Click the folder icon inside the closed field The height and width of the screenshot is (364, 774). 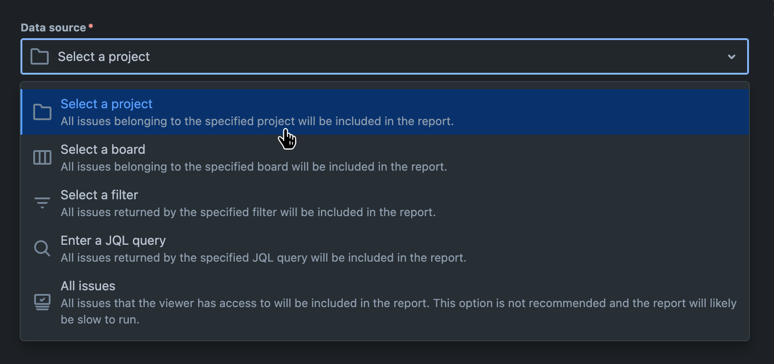(x=39, y=56)
